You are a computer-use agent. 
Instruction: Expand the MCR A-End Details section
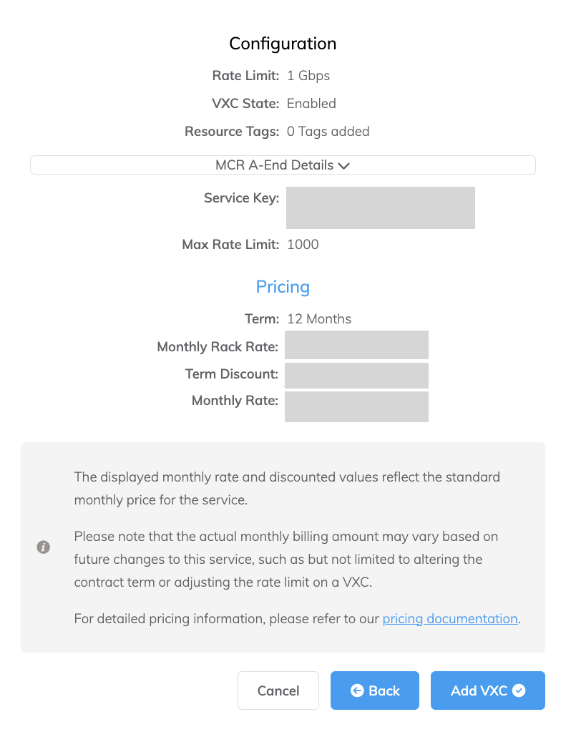click(x=282, y=165)
